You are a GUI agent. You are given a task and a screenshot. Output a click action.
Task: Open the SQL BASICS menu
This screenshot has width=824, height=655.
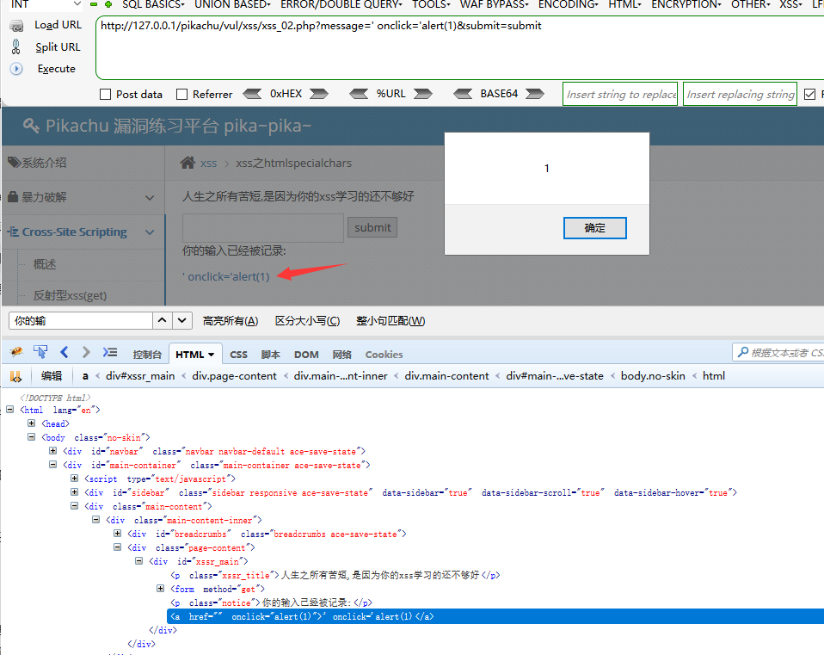coord(153,4)
